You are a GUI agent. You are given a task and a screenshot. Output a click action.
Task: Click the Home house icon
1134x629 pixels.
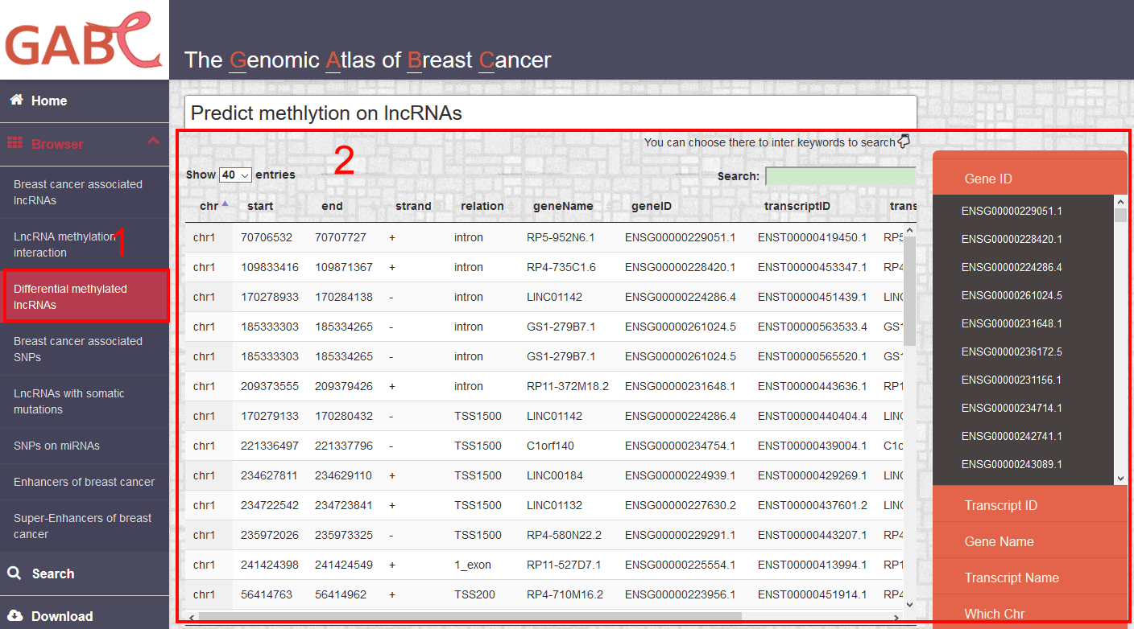coord(15,100)
